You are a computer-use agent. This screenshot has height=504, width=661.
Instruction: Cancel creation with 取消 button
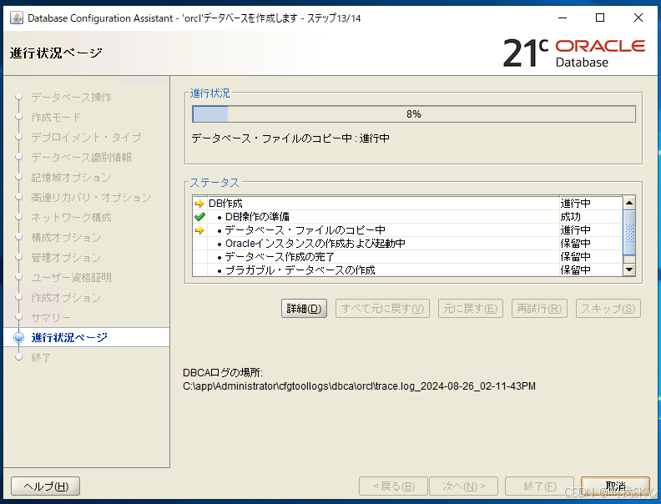tap(615, 486)
